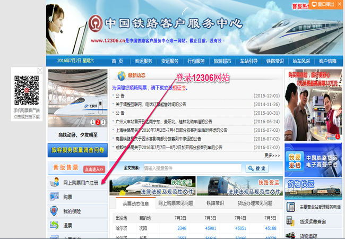Click the 高铁动卧、夕发朝至 caption
This screenshot has width=345, height=239.
[x=77, y=135]
